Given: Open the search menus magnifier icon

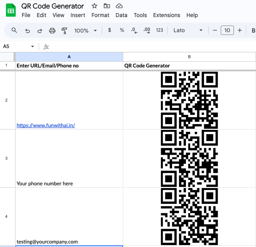Looking at the screenshot, I should [14, 30].
